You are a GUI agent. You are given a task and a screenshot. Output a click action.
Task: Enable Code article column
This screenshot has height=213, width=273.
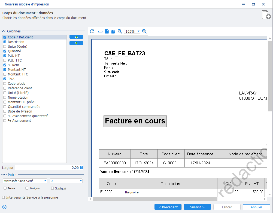[x=5, y=84]
